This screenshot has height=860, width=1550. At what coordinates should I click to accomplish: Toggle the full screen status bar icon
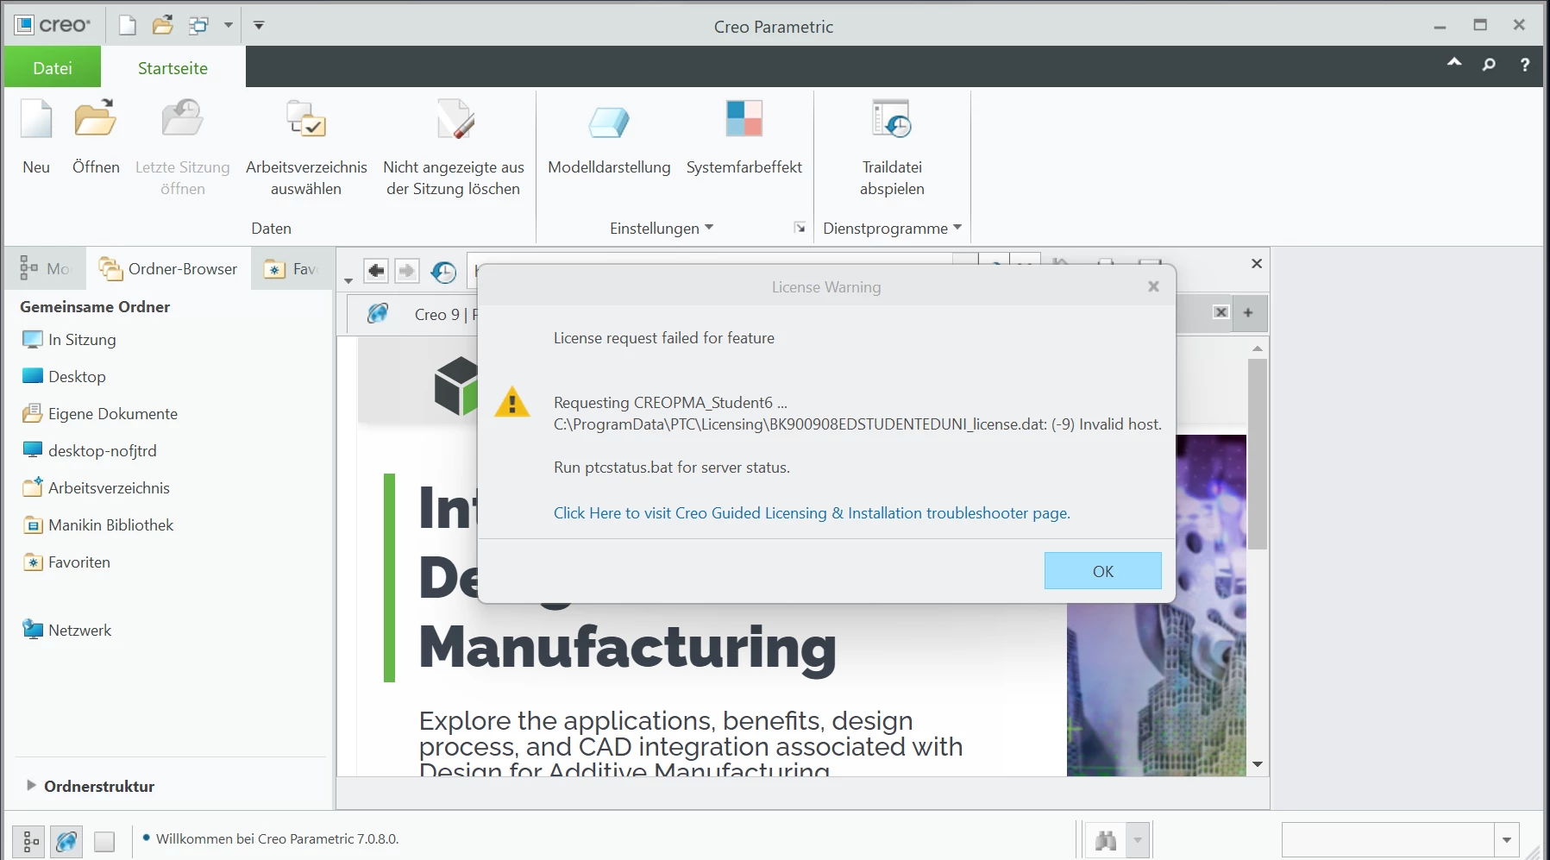tap(104, 841)
